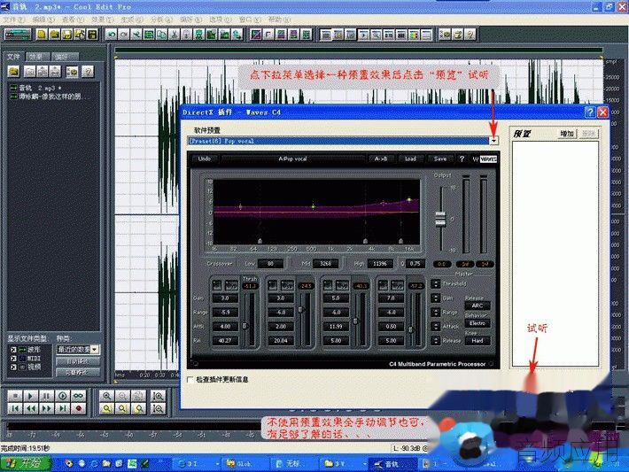The height and width of the screenshot is (472, 629).
Task: Pause playback with the Pause button
Action: tap(46, 396)
